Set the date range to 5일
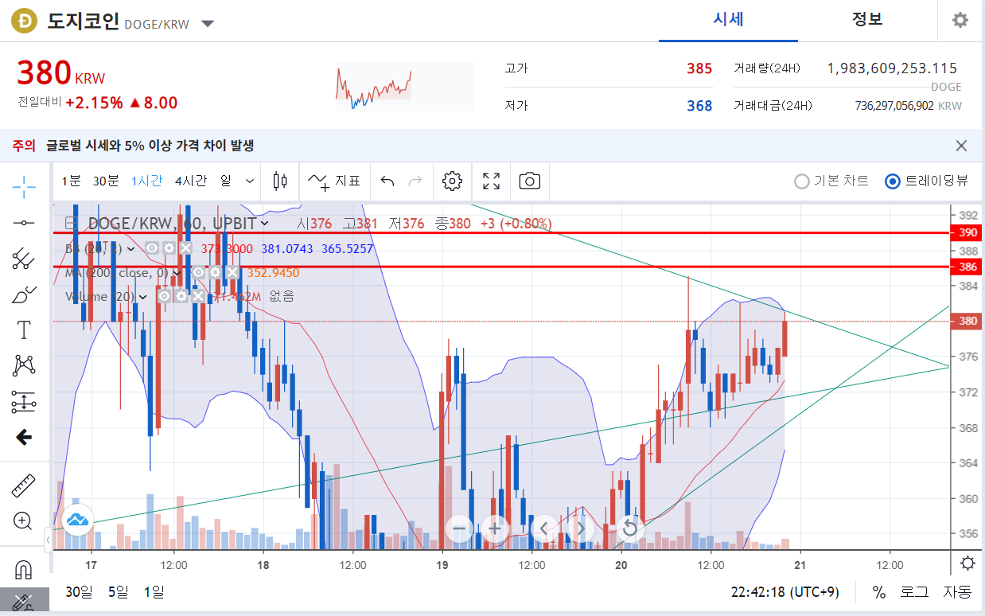985x616 pixels. tap(118, 592)
